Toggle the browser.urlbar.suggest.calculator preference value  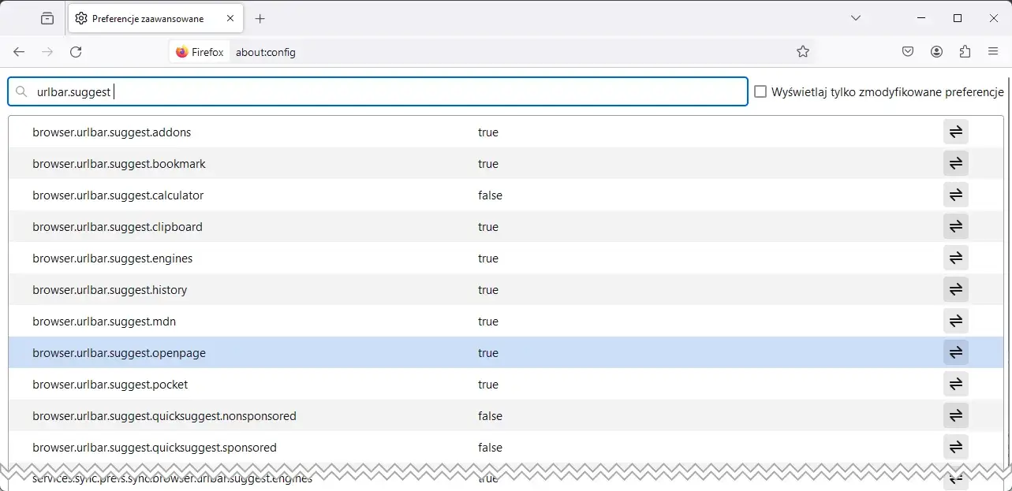(955, 195)
